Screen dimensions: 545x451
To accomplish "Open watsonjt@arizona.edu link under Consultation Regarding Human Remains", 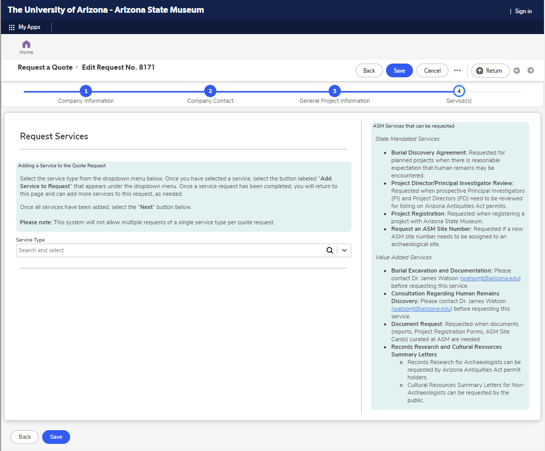I will coord(421,309).
